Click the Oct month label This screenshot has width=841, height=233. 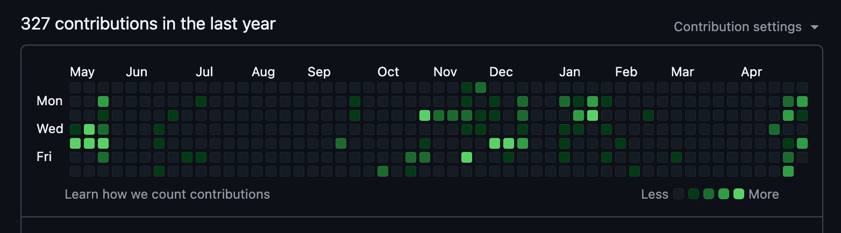pyautogui.click(x=388, y=72)
